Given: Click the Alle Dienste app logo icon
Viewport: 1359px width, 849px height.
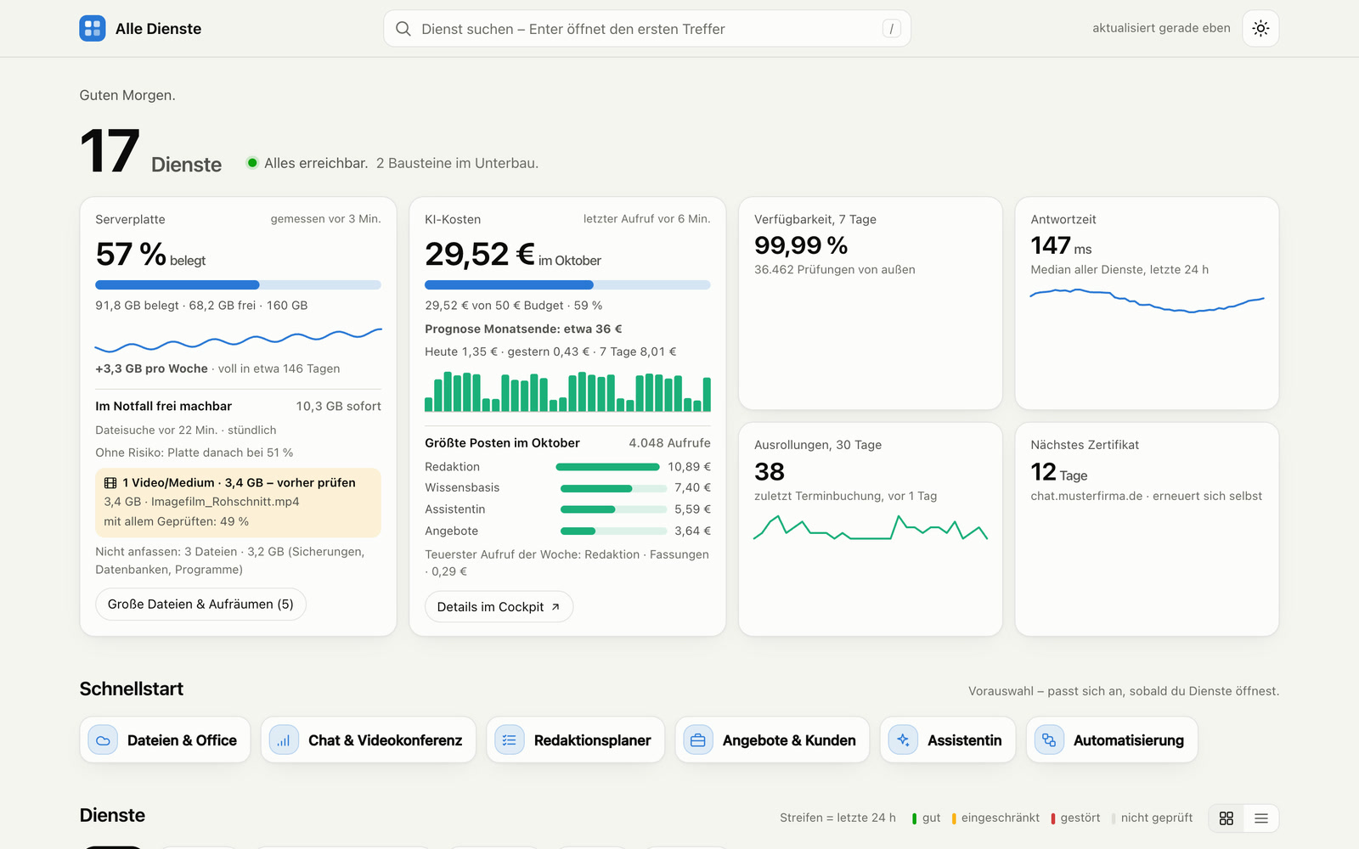Looking at the screenshot, I should 93,28.
